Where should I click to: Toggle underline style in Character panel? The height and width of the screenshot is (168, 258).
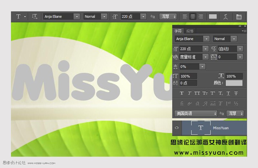[228, 93]
